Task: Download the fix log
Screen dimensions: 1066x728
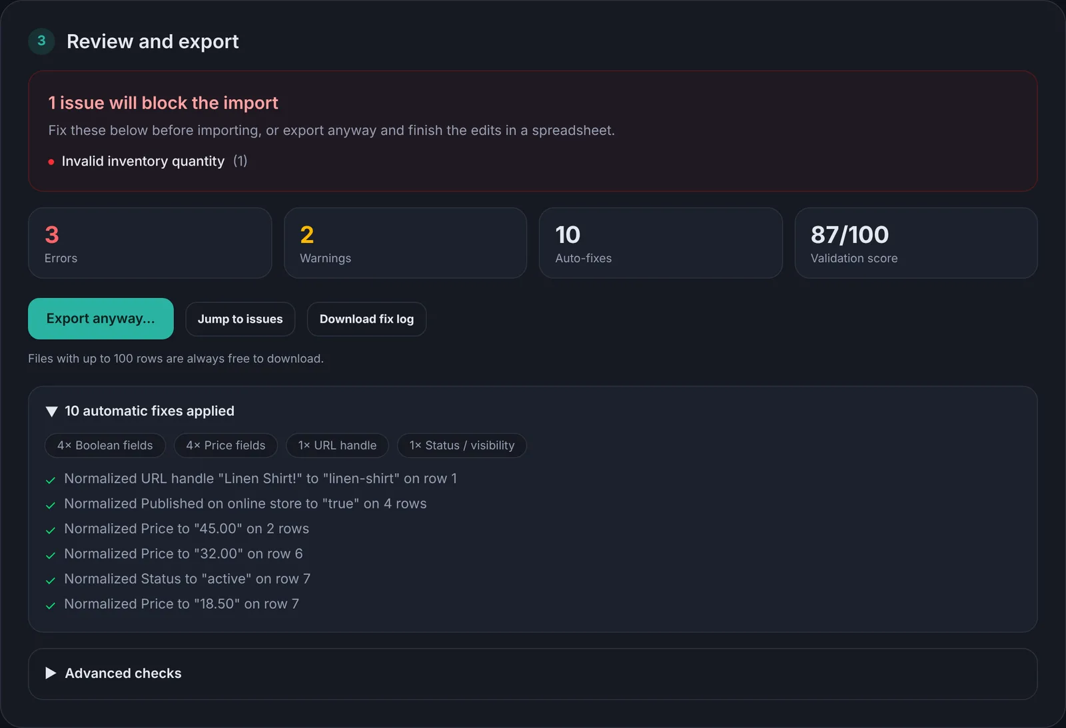Action: click(x=366, y=319)
